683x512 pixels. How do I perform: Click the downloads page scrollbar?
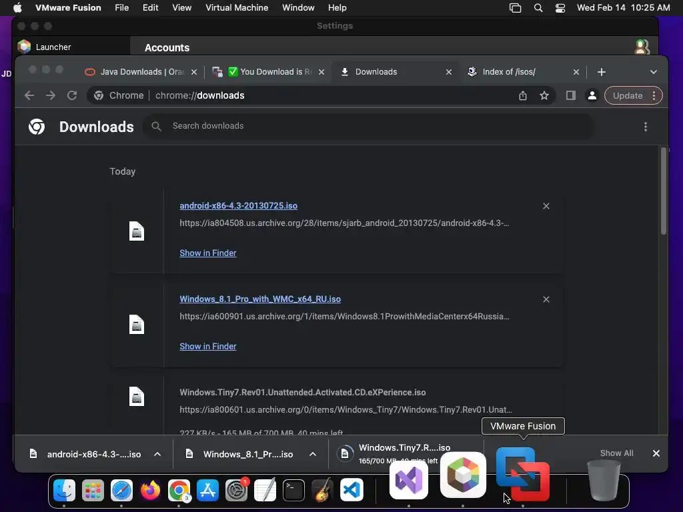pyautogui.click(x=664, y=191)
